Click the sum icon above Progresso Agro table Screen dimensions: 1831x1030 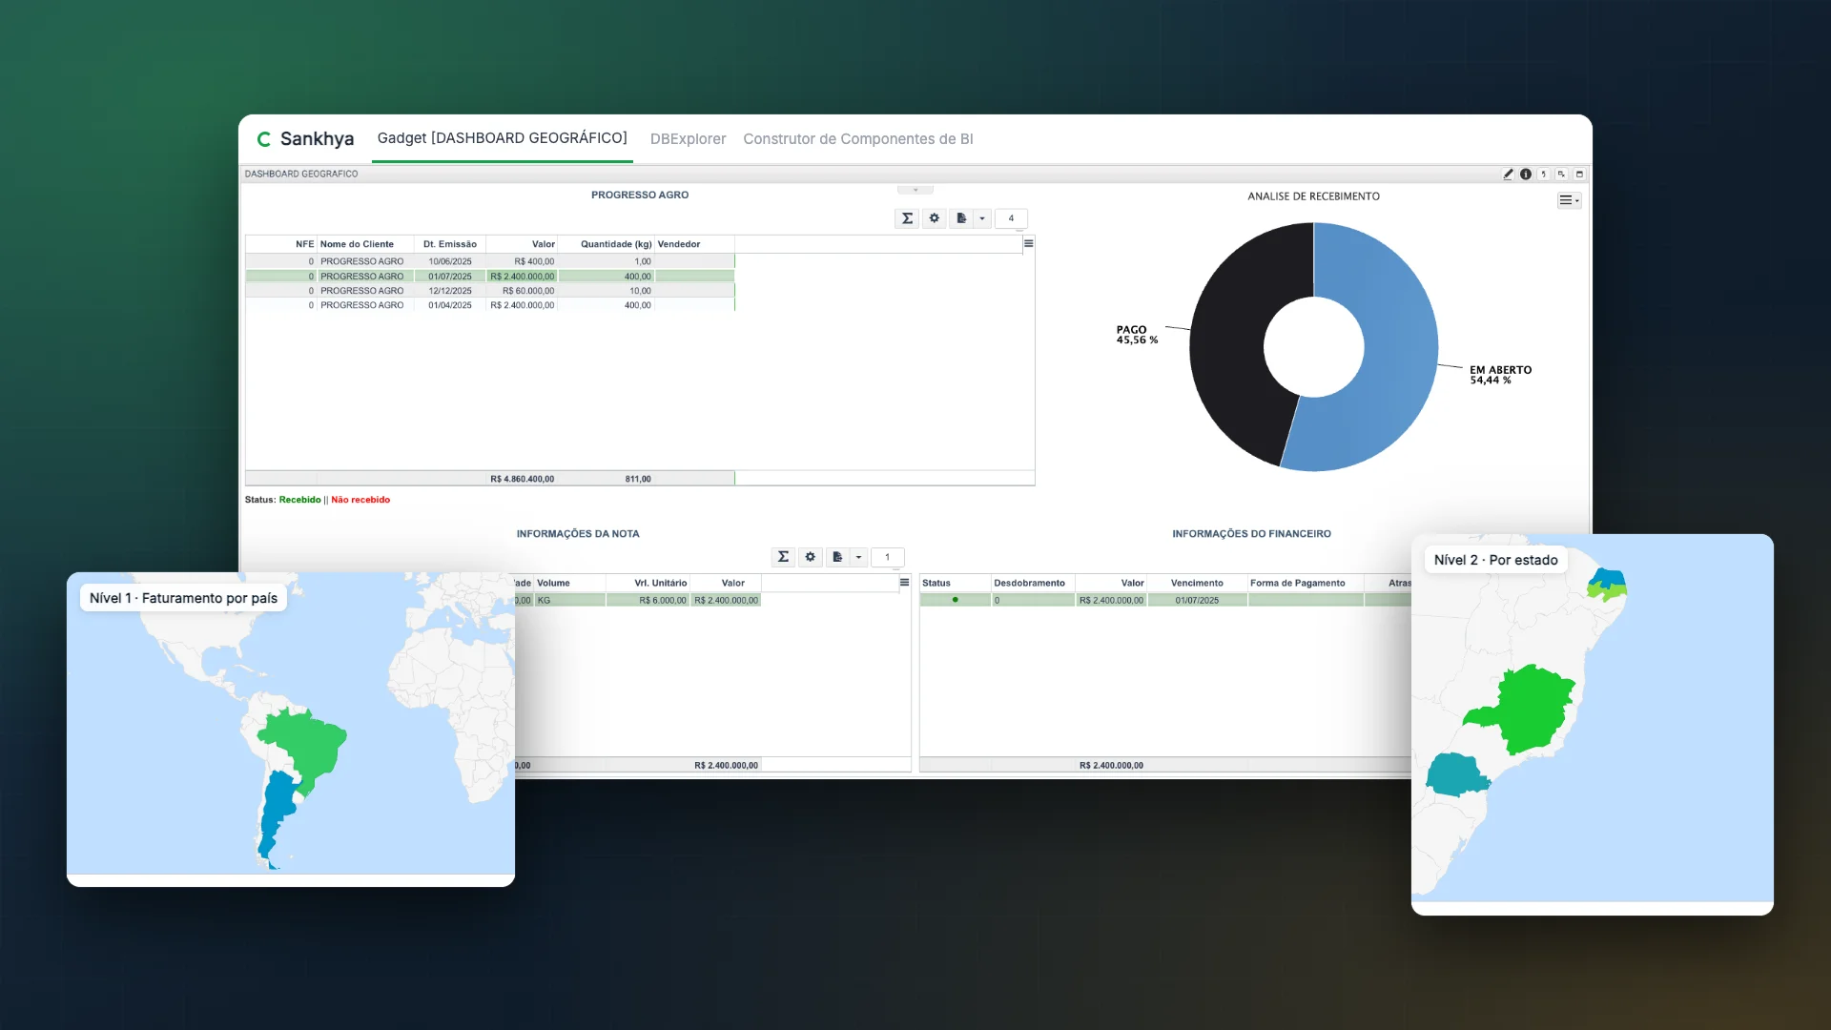coord(907,218)
